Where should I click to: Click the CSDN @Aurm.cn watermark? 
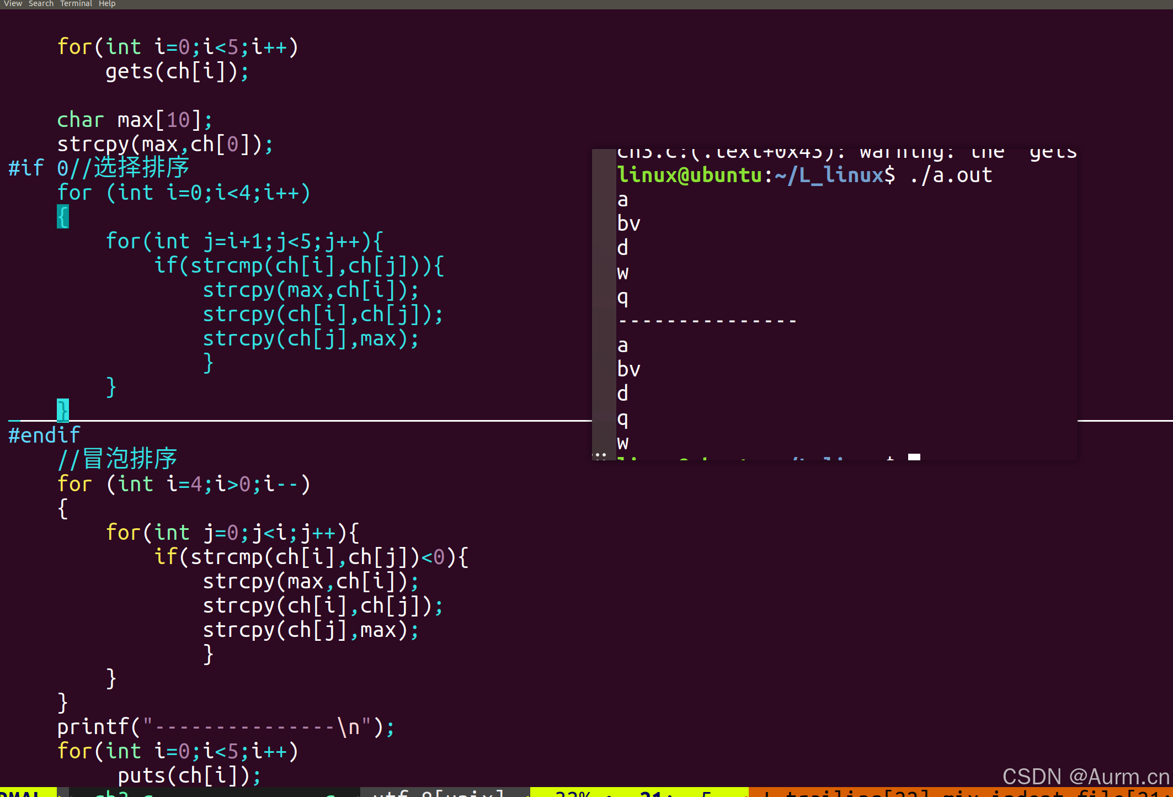(x=1085, y=776)
